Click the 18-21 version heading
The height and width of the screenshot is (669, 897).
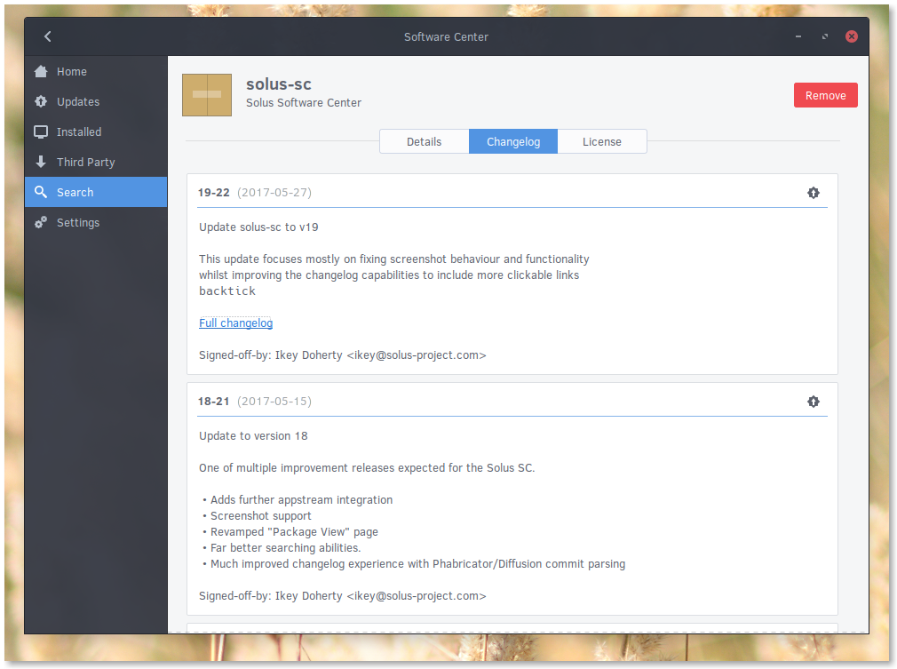(213, 402)
